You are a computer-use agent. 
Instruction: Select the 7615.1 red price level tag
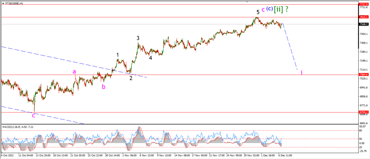click(363, 17)
